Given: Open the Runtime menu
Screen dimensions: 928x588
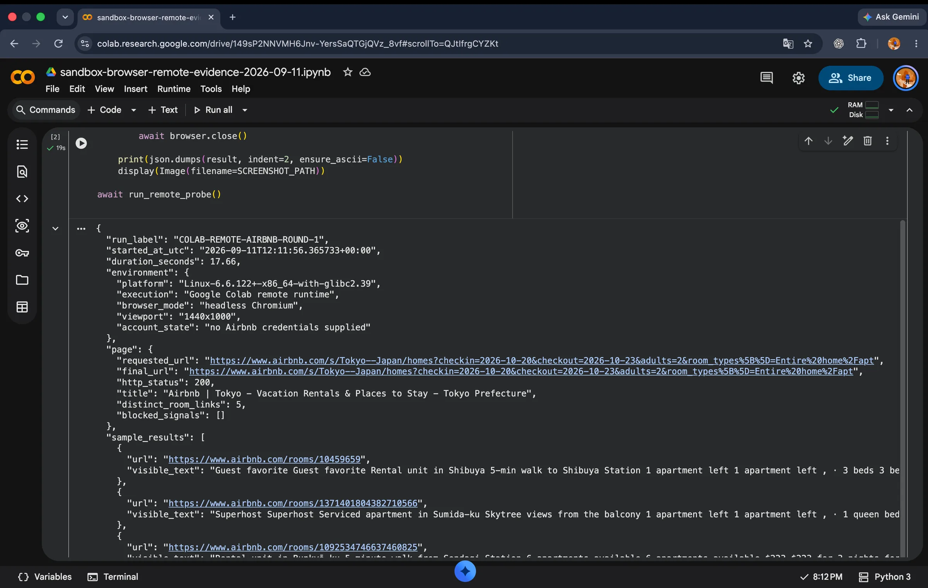Looking at the screenshot, I should [x=174, y=89].
